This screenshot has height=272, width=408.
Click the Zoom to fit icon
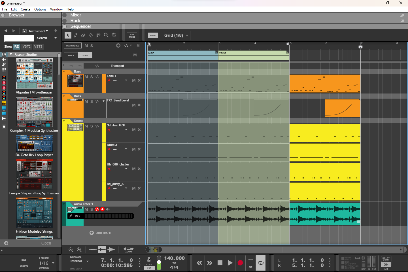(129, 249)
